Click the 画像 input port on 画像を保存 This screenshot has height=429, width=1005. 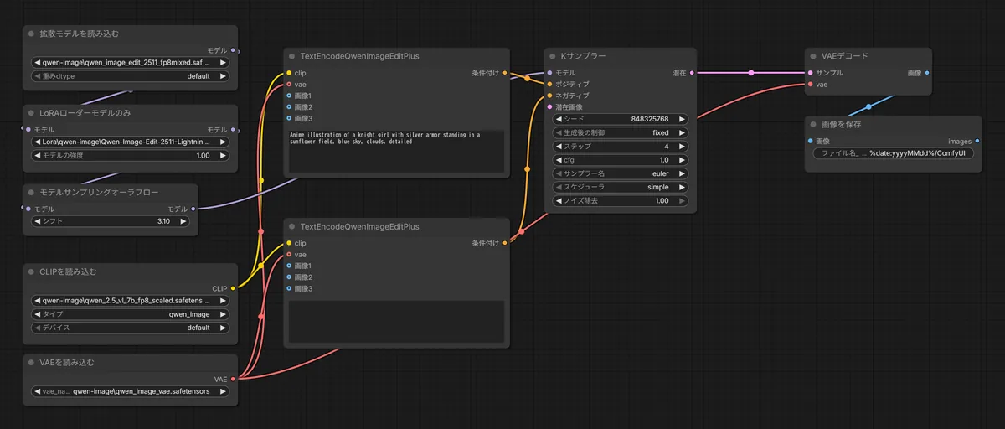[x=811, y=141]
